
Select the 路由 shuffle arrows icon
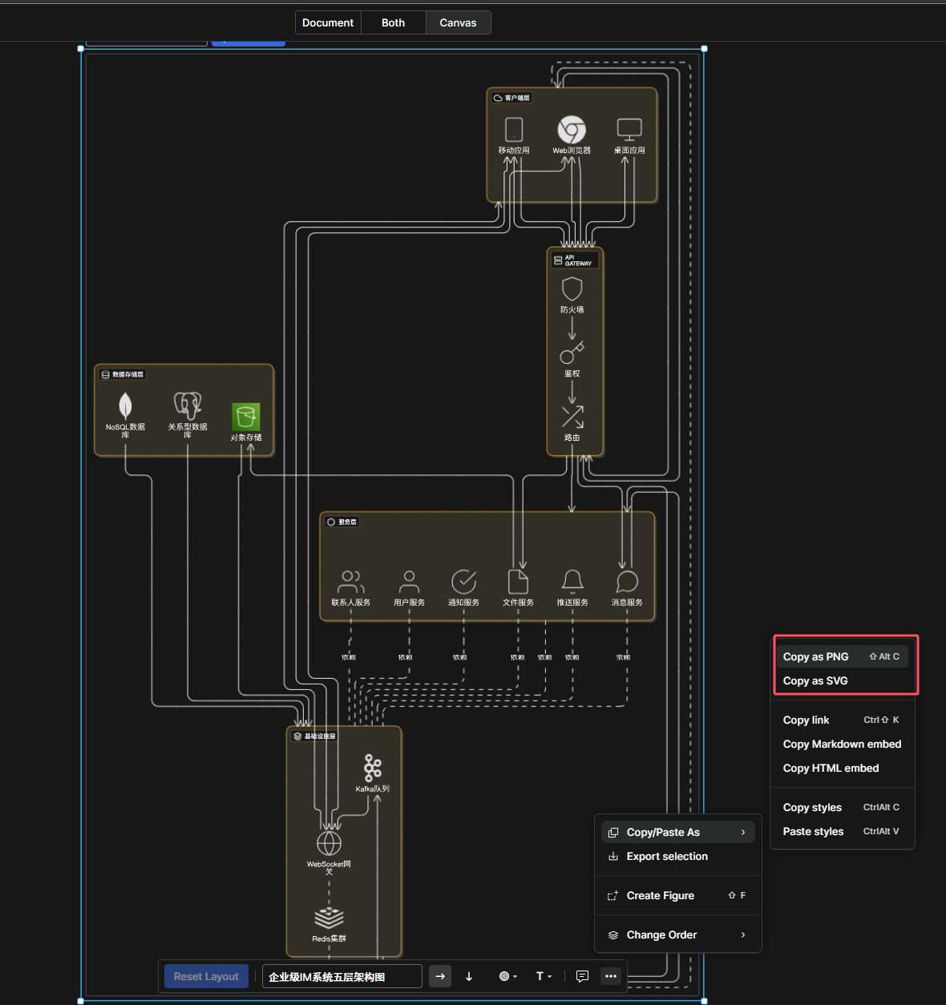coord(572,417)
